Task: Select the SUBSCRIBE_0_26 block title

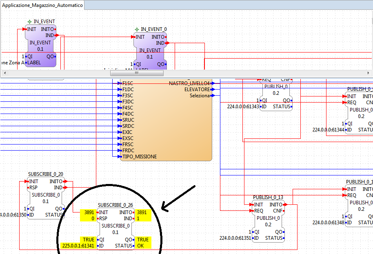Action: (x=115, y=205)
